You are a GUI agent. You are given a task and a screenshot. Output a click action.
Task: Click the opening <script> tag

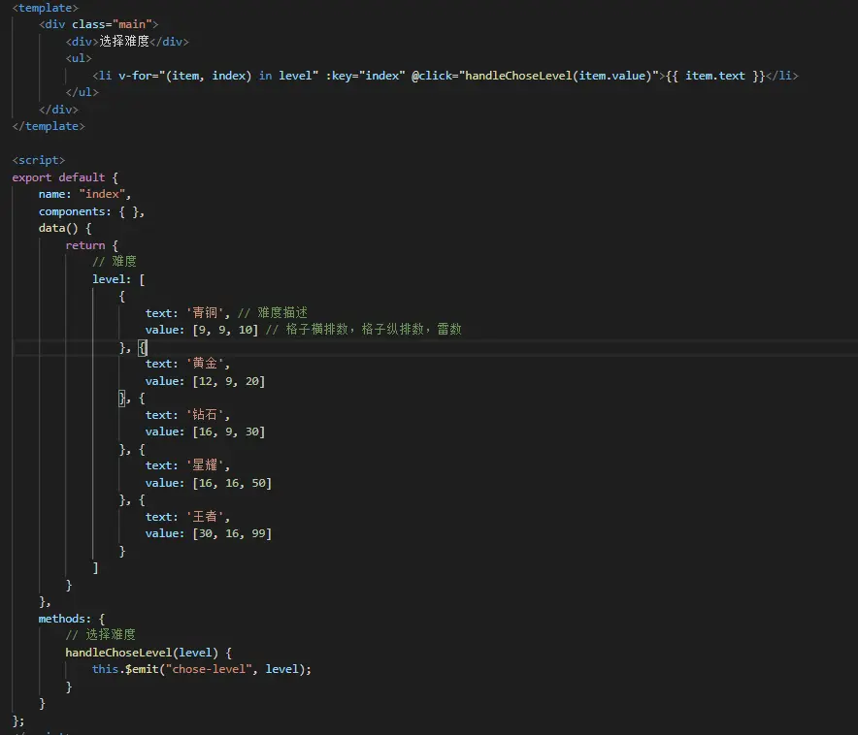pyautogui.click(x=38, y=160)
